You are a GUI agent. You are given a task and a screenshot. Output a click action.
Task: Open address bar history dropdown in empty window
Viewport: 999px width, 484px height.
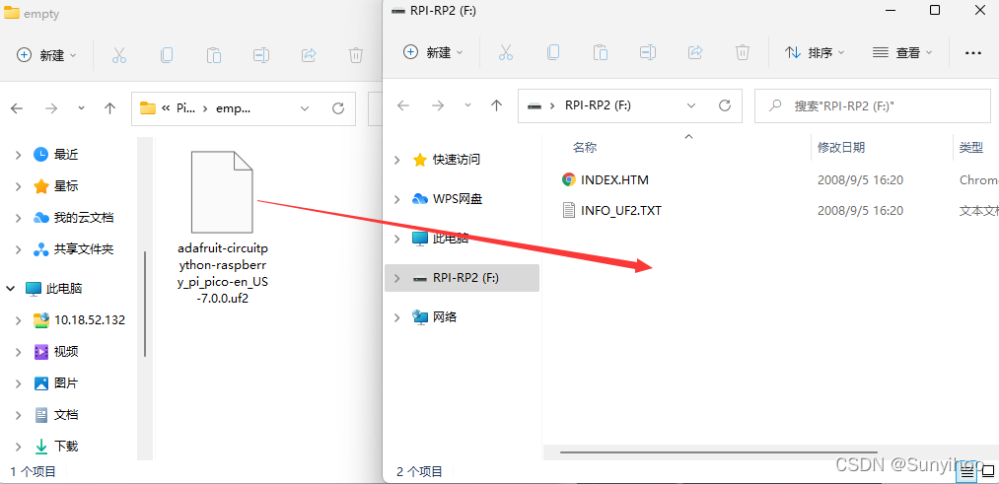click(305, 108)
